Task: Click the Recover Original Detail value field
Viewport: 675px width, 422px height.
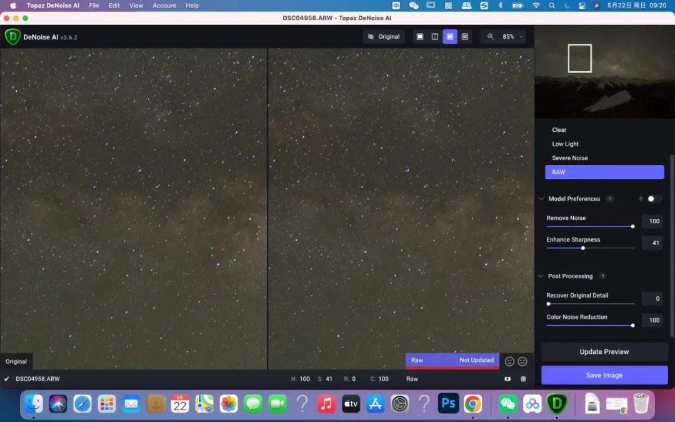Action: [x=652, y=299]
